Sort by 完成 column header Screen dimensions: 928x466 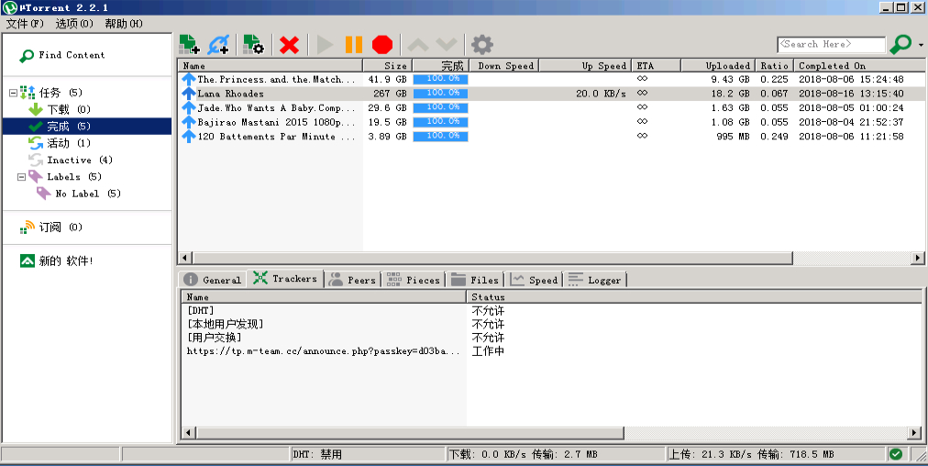[x=440, y=66]
